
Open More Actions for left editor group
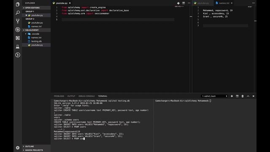pos(189,3)
